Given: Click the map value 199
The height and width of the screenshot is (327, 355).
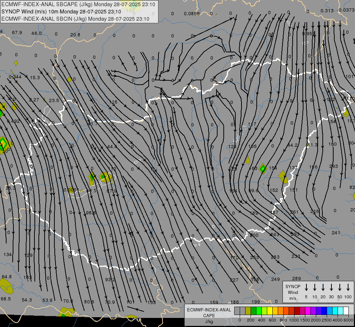Looking at the screenshot, I should coord(256,302).
